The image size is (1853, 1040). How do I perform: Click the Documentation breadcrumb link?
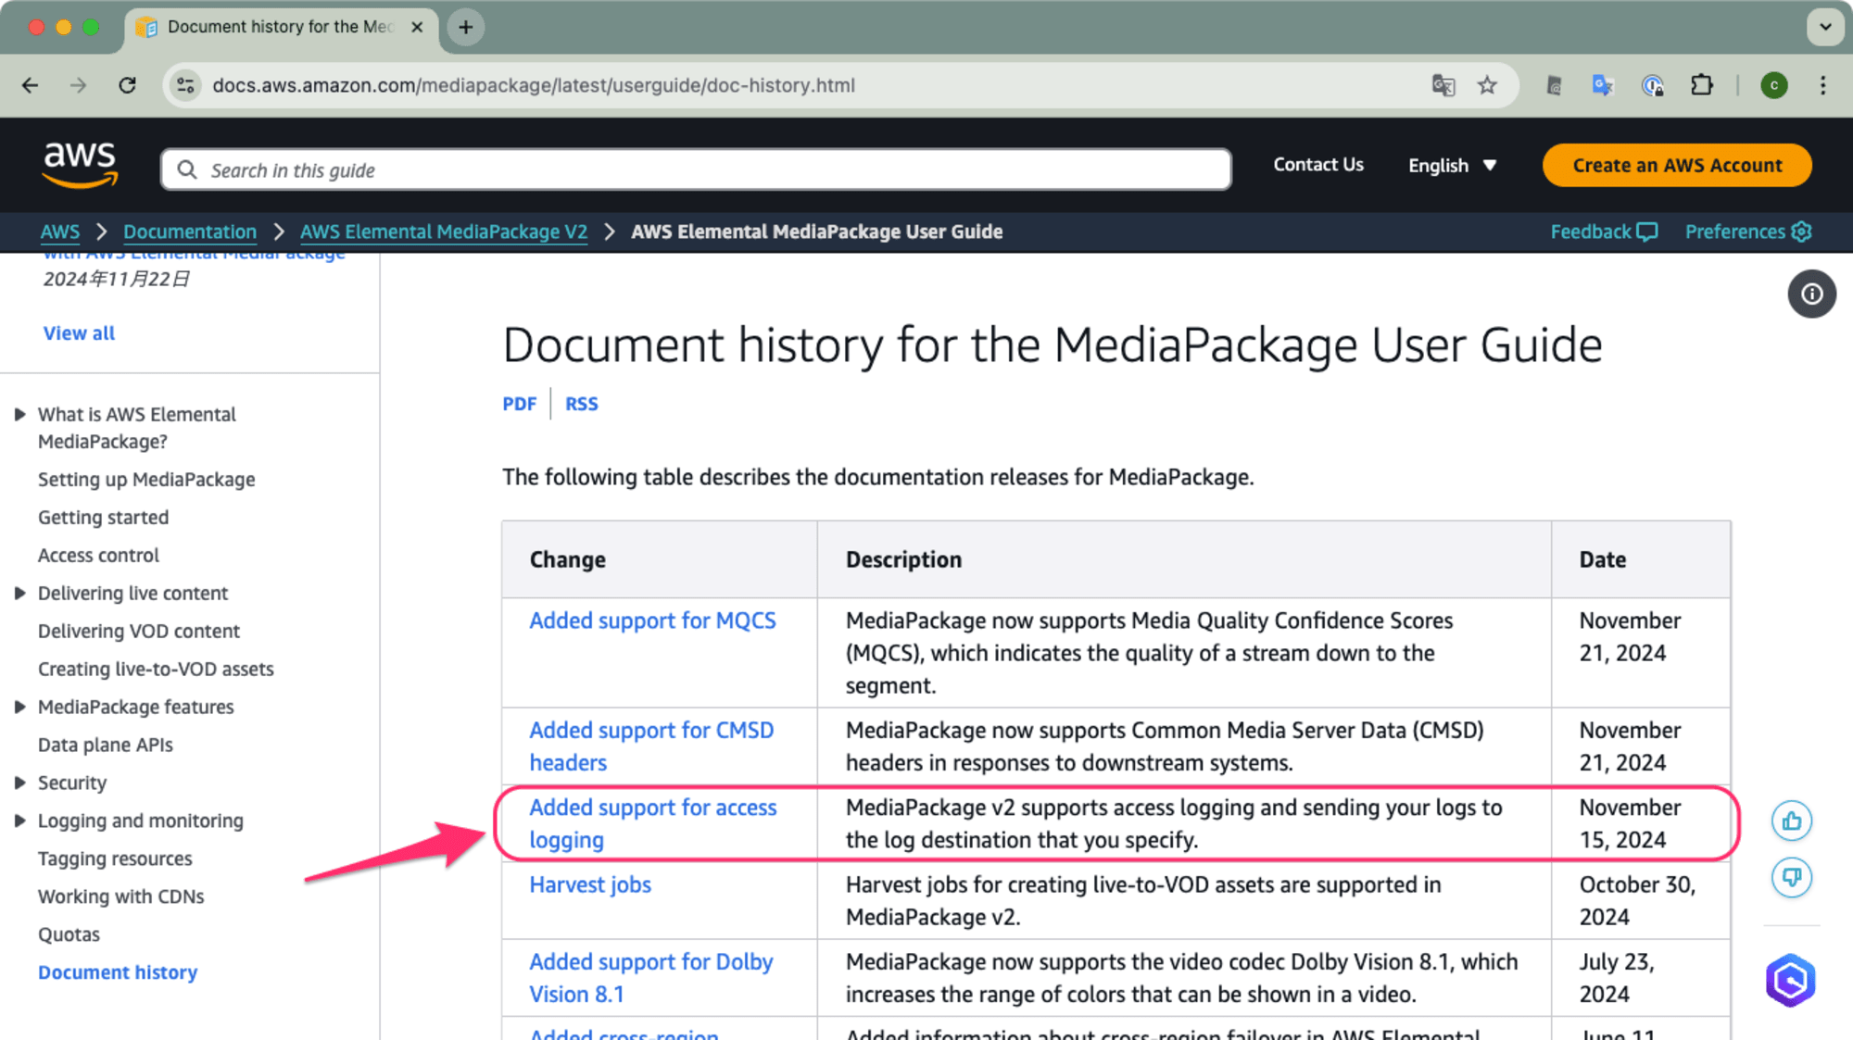190,232
